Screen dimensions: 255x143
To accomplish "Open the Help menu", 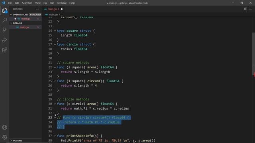I will pyautogui.click(x=72, y=3).
